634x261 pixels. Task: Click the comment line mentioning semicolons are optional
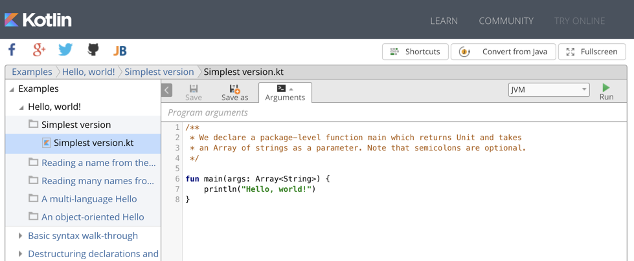pyautogui.click(x=358, y=148)
